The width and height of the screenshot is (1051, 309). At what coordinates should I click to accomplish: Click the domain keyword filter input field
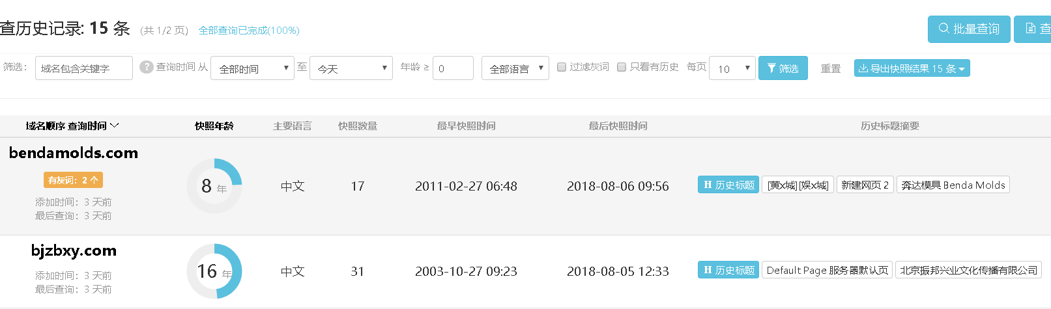[84, 68]
